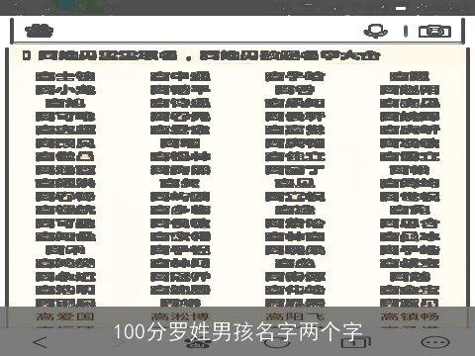
Task: Open the tab switcher showing 1 tab
Action: tap(355, 342)
